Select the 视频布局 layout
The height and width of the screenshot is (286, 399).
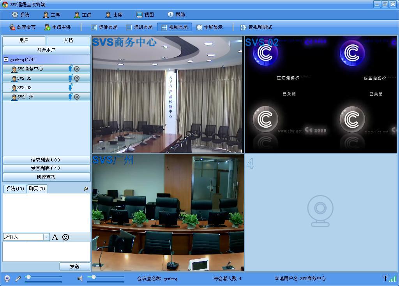coord(175,27)
